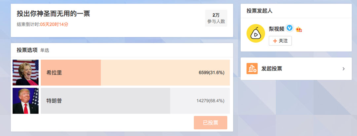Open Trump's photo thumbnail

(25, 101)
